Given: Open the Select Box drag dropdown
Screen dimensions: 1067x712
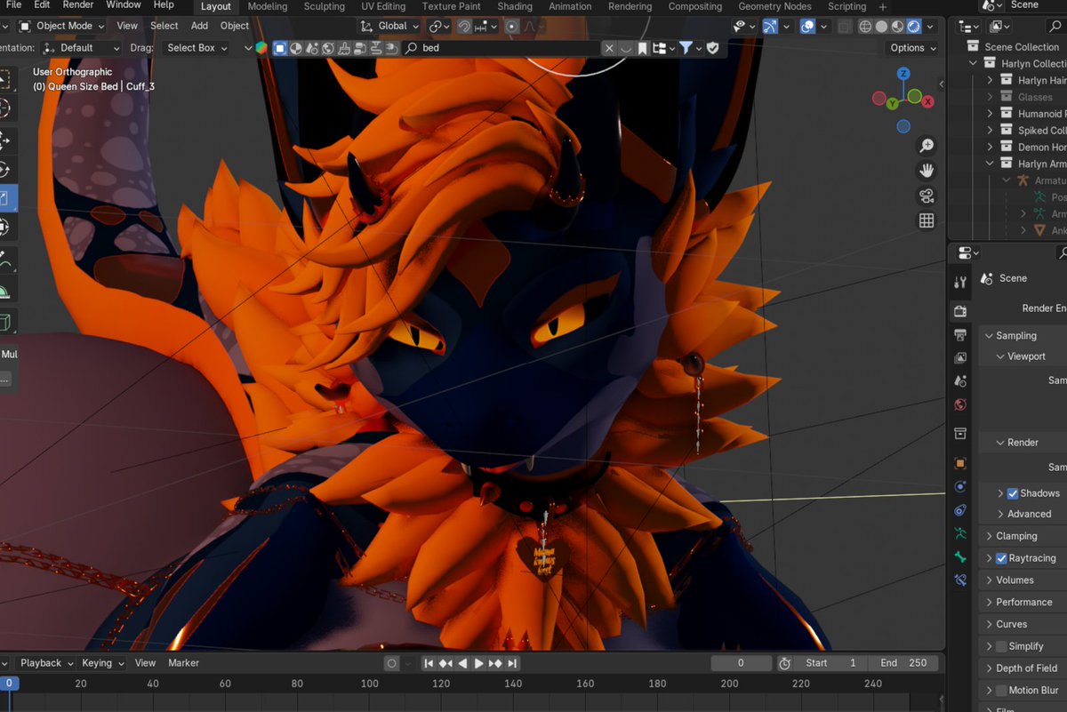Looking at the screenshot, I should click(x=197, y=48).
